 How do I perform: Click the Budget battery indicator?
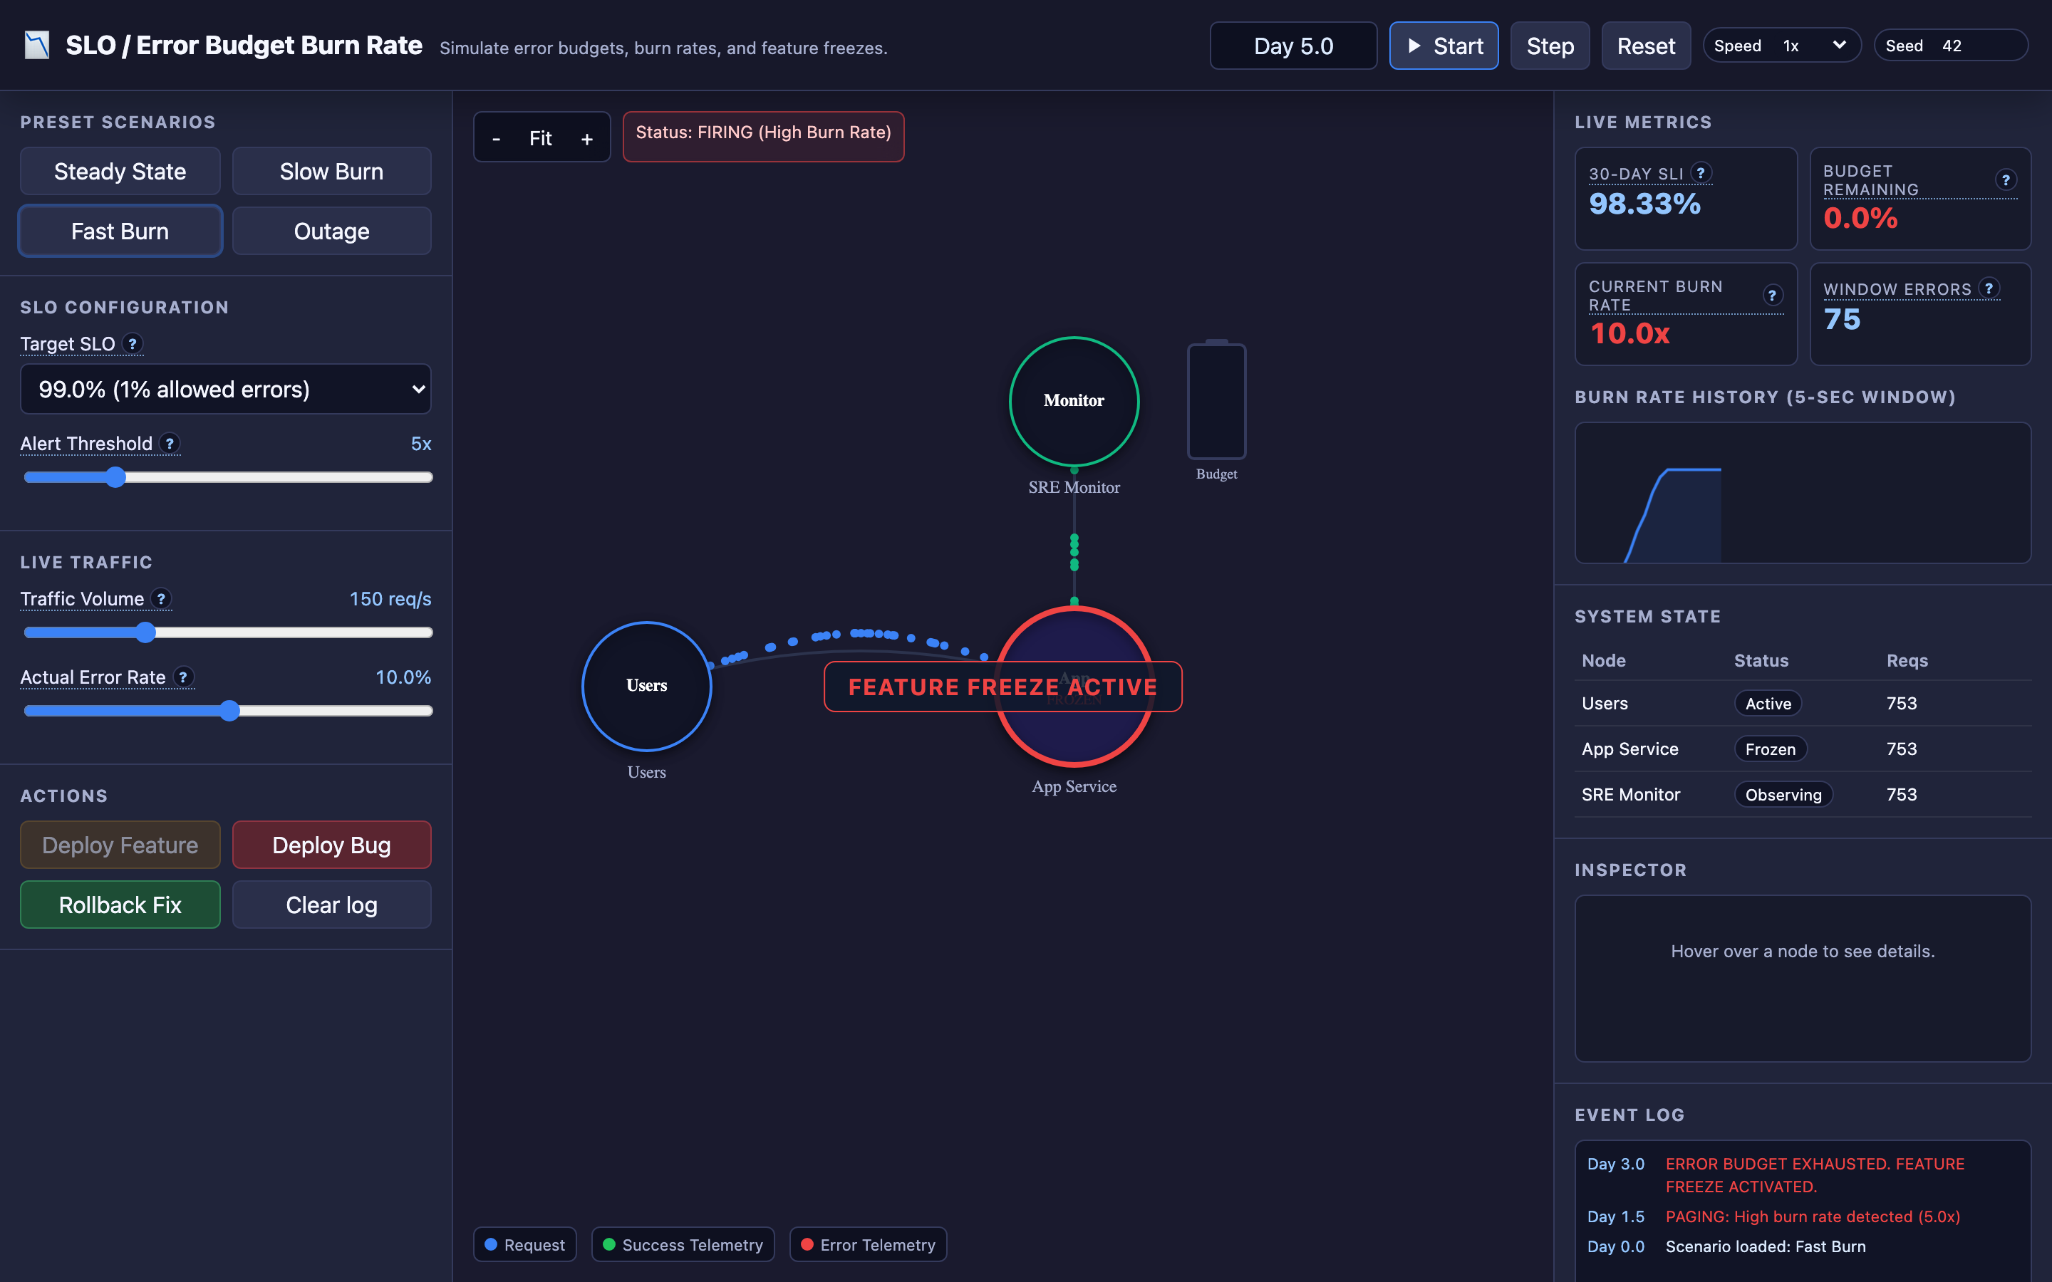1216,400
